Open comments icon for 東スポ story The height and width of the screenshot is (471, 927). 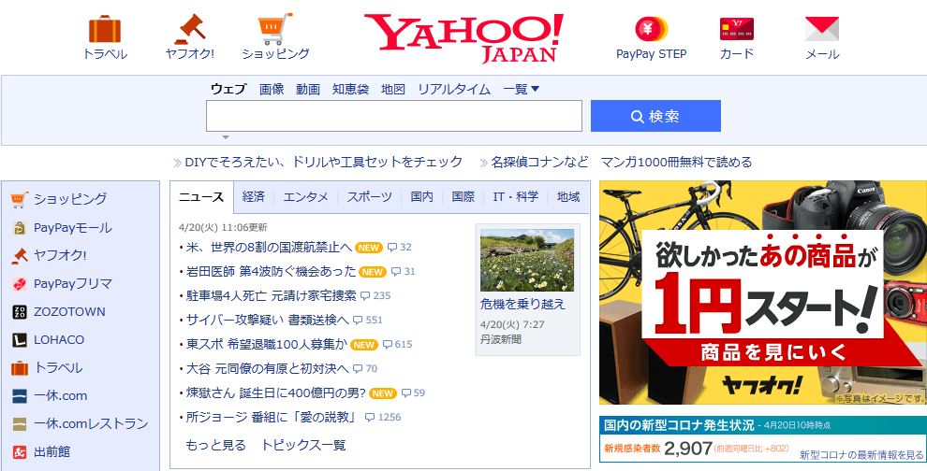pyautogui.click(x=388, y=344)
